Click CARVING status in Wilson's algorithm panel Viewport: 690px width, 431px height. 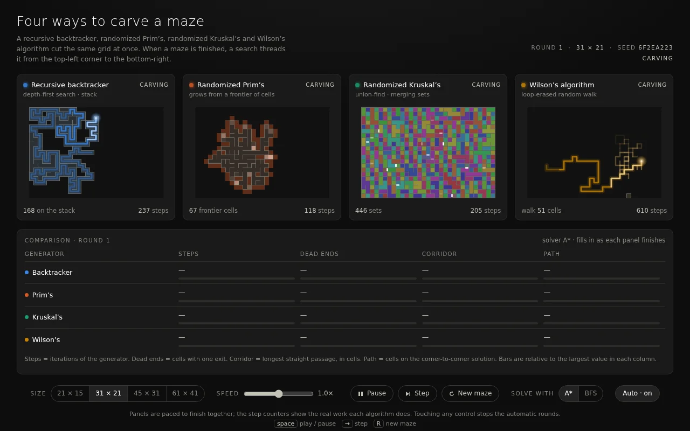pyautogui.click(x=652, y=85)
